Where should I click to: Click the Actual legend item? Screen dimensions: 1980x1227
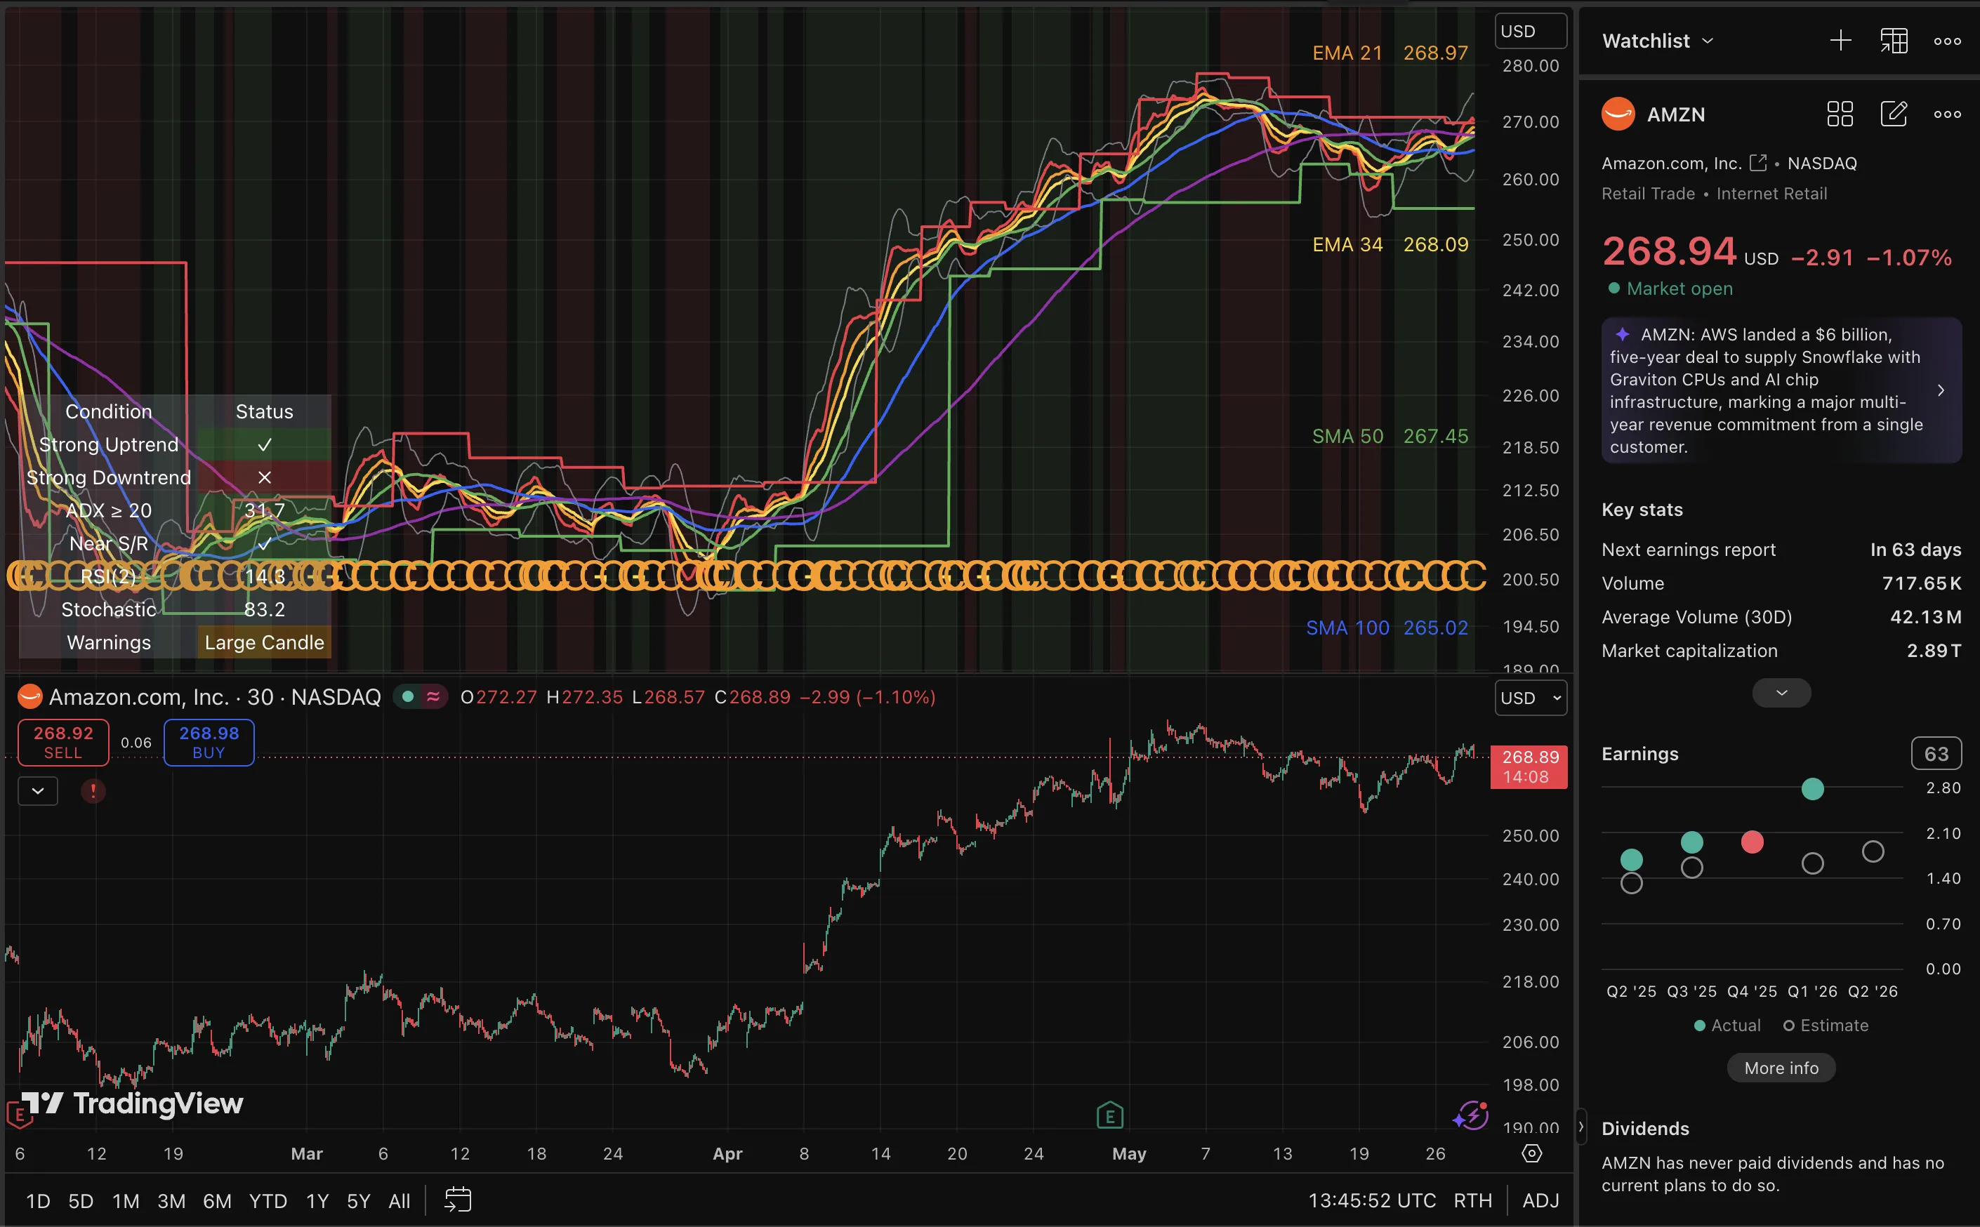(1727, 1025)
